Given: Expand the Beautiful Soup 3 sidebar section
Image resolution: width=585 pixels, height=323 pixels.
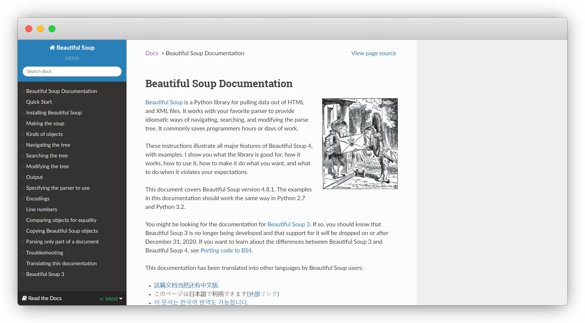Looking at the screenshot, I should (x=23, y=274).
